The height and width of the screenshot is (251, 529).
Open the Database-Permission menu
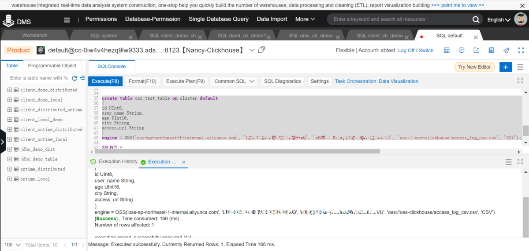click(153, 19)
